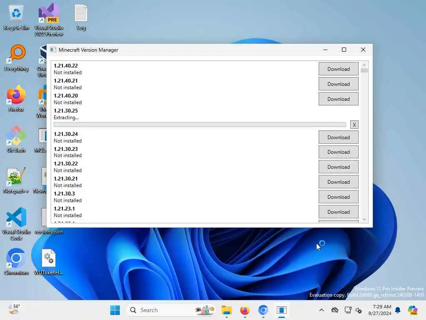Download Minecraft version 1.21.30.22
This screenshot has height=320, width=426.
(x=338, y=167)
